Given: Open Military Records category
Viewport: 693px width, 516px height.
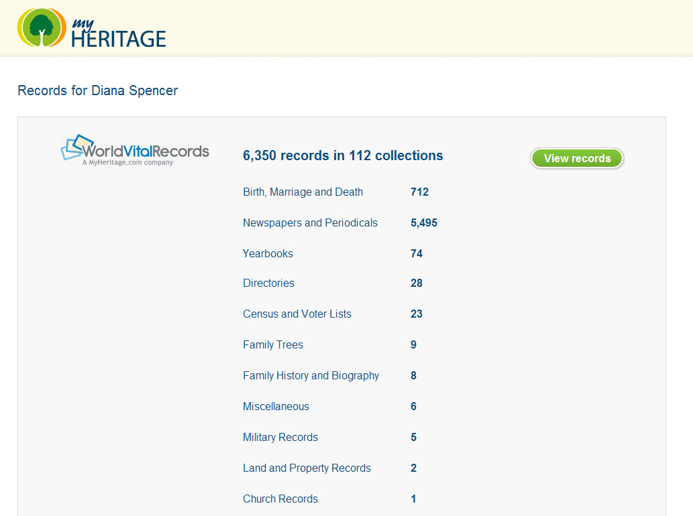Looking at the screenshot, I should pos(280,438).
